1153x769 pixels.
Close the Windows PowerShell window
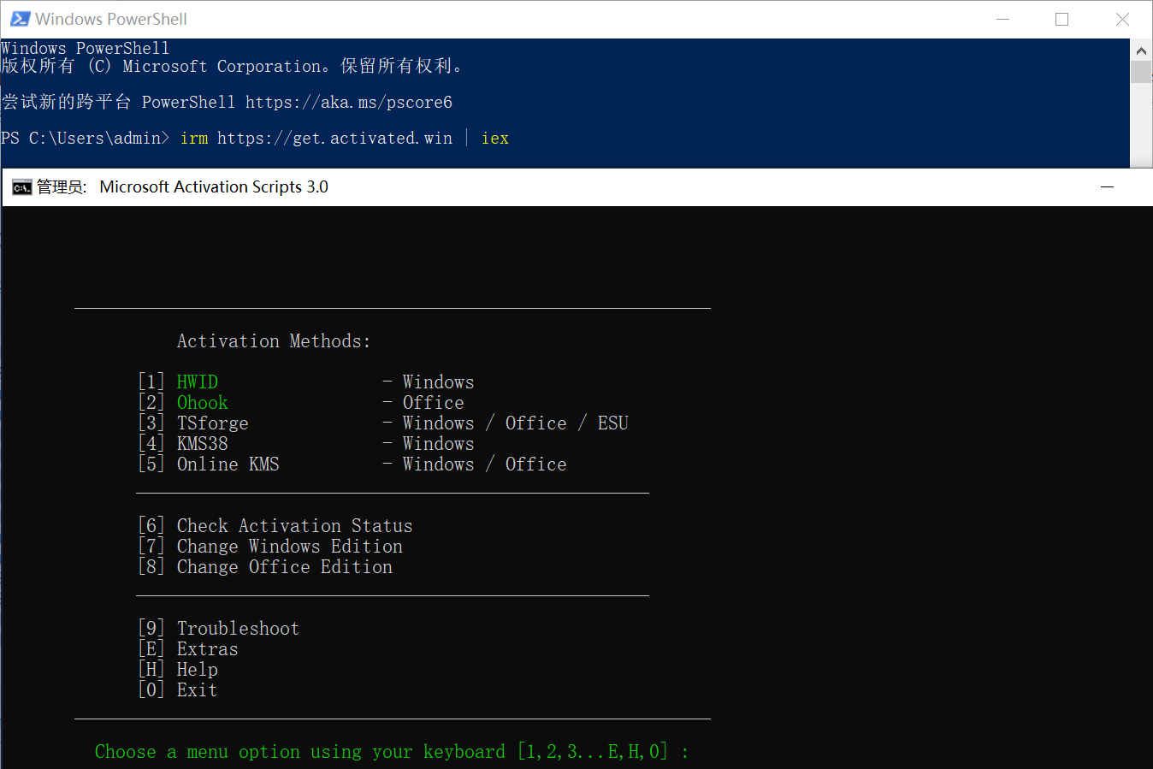1123,19
